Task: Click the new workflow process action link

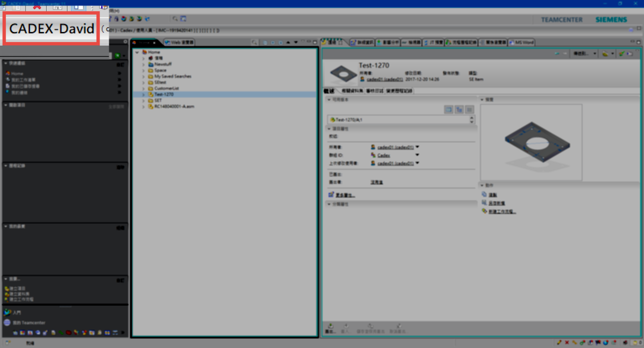Action: tap(502, 212)
